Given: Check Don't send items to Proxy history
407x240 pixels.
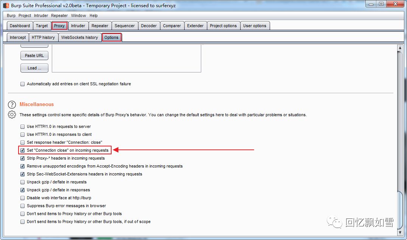Looking at the screenshot, I should pos(23,214).
